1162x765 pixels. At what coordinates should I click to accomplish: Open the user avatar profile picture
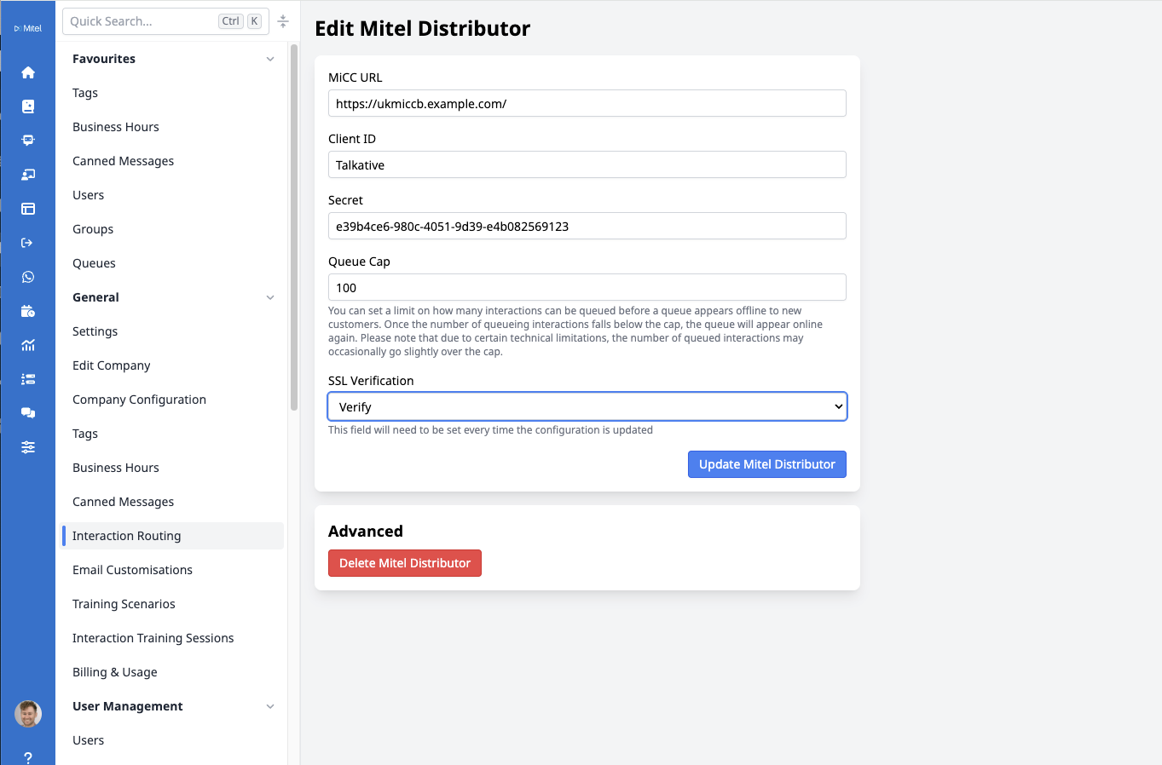tap(28, 714)
